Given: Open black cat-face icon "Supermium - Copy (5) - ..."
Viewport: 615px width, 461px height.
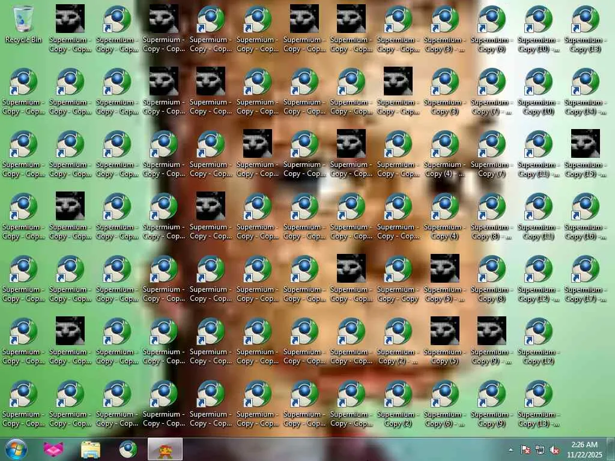Looking at the screenshot, I should point(444,278).
